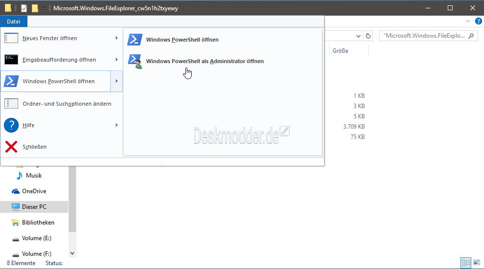Open the address bar history dropdown
Viewport: 484px width, 269px height.
358,36
